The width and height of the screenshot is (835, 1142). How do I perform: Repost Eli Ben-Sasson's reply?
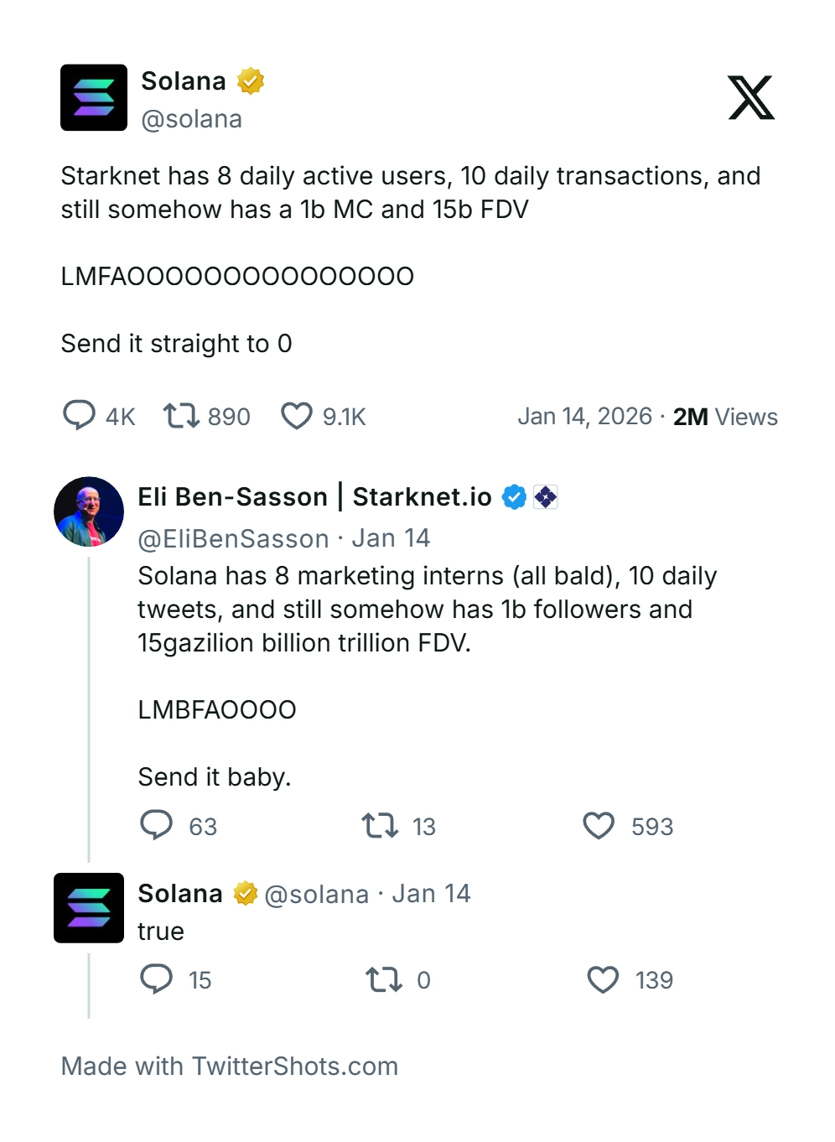[x=380, y=826]
